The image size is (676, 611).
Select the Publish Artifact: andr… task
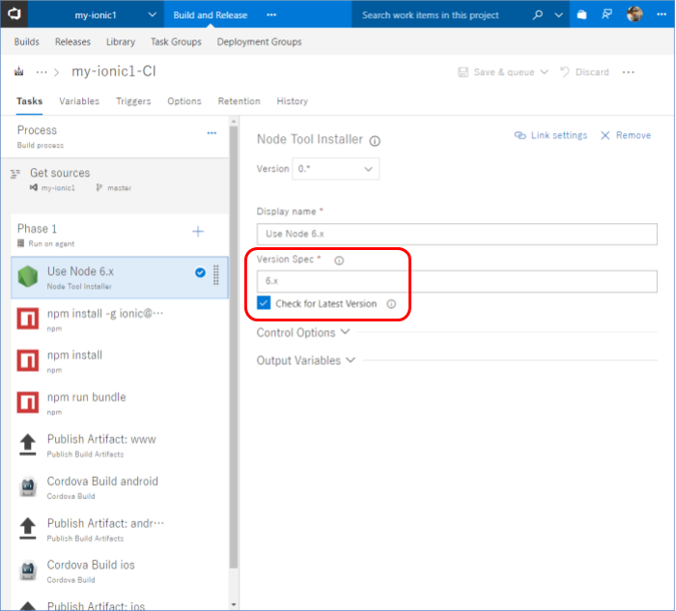[x=120, y=530]
